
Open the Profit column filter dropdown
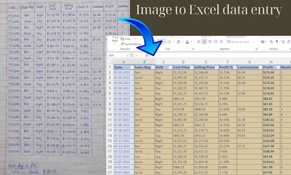click(278, 68)
